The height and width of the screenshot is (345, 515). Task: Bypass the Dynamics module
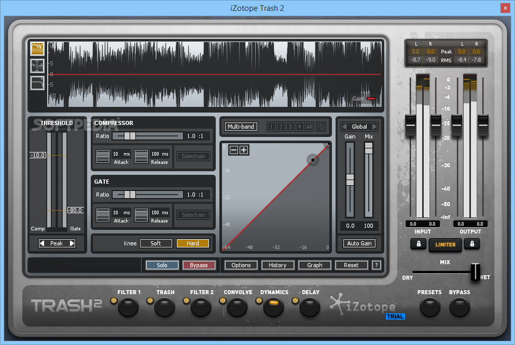click(199, 265)
